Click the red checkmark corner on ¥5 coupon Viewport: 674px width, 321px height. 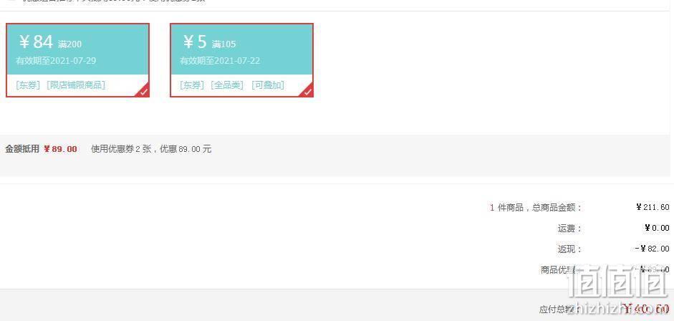tap(307, 91)
